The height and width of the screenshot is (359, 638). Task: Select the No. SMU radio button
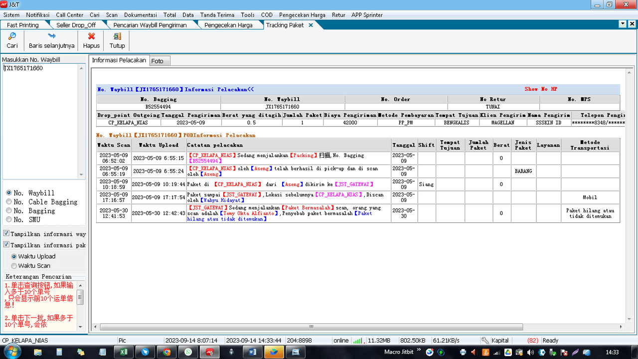click(x=8, y=219)
